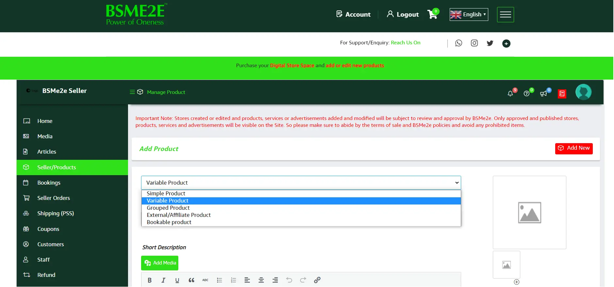Select Grouped Product option

301,208
